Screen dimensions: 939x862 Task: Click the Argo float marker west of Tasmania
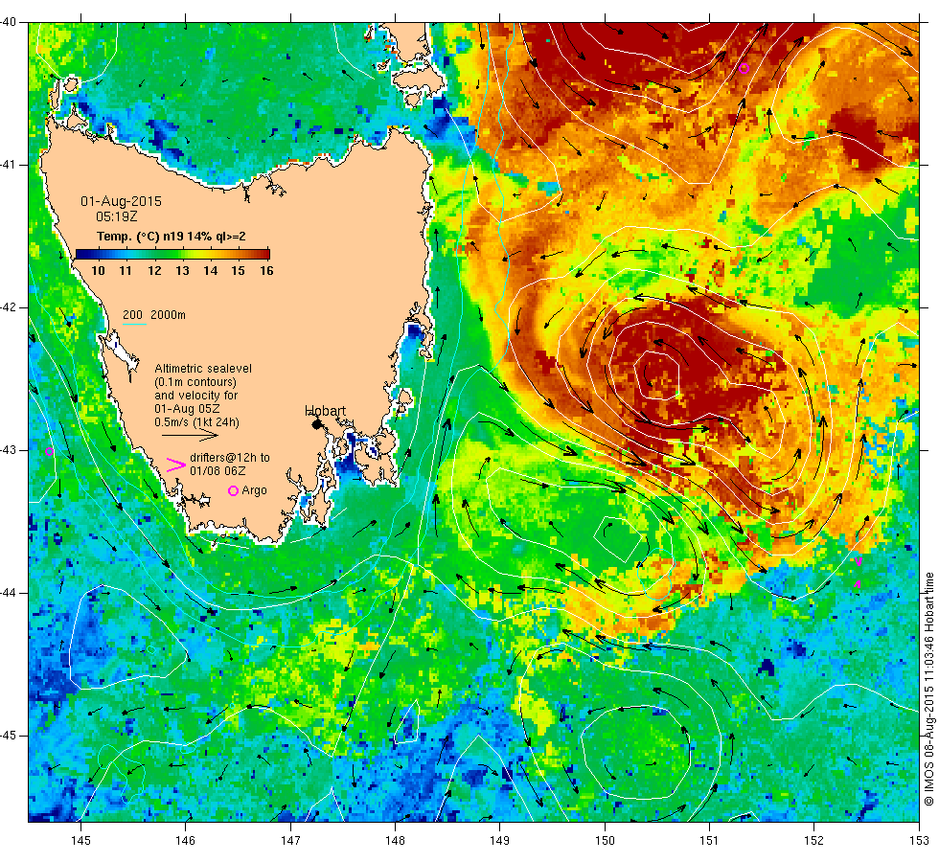click(49, 452)
